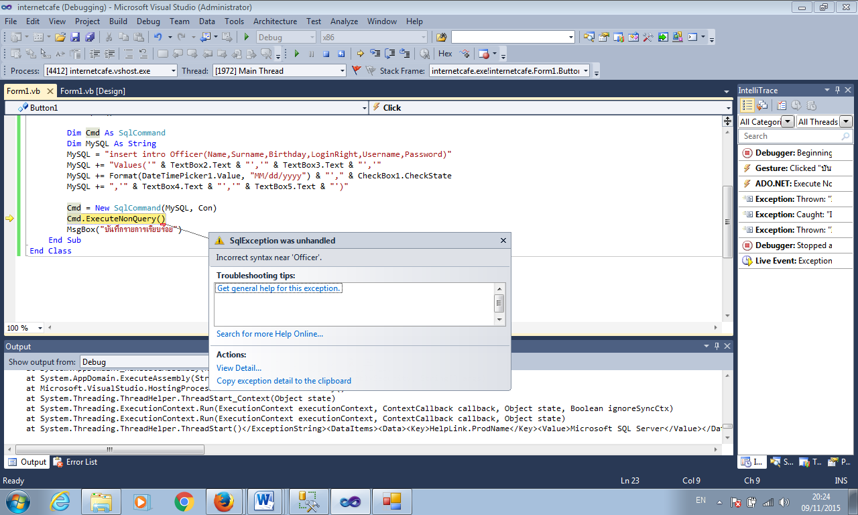858x515 pixels.
Task: Toggle auto-hide pin on IntelliTrace panel
Action: 837,90
